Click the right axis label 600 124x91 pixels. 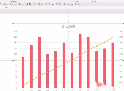pos(120,71)
